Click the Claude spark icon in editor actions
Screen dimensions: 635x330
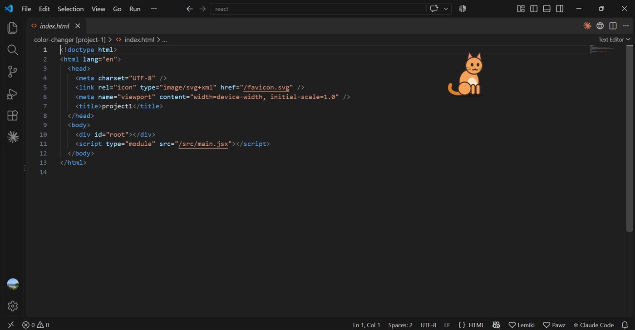587,26
